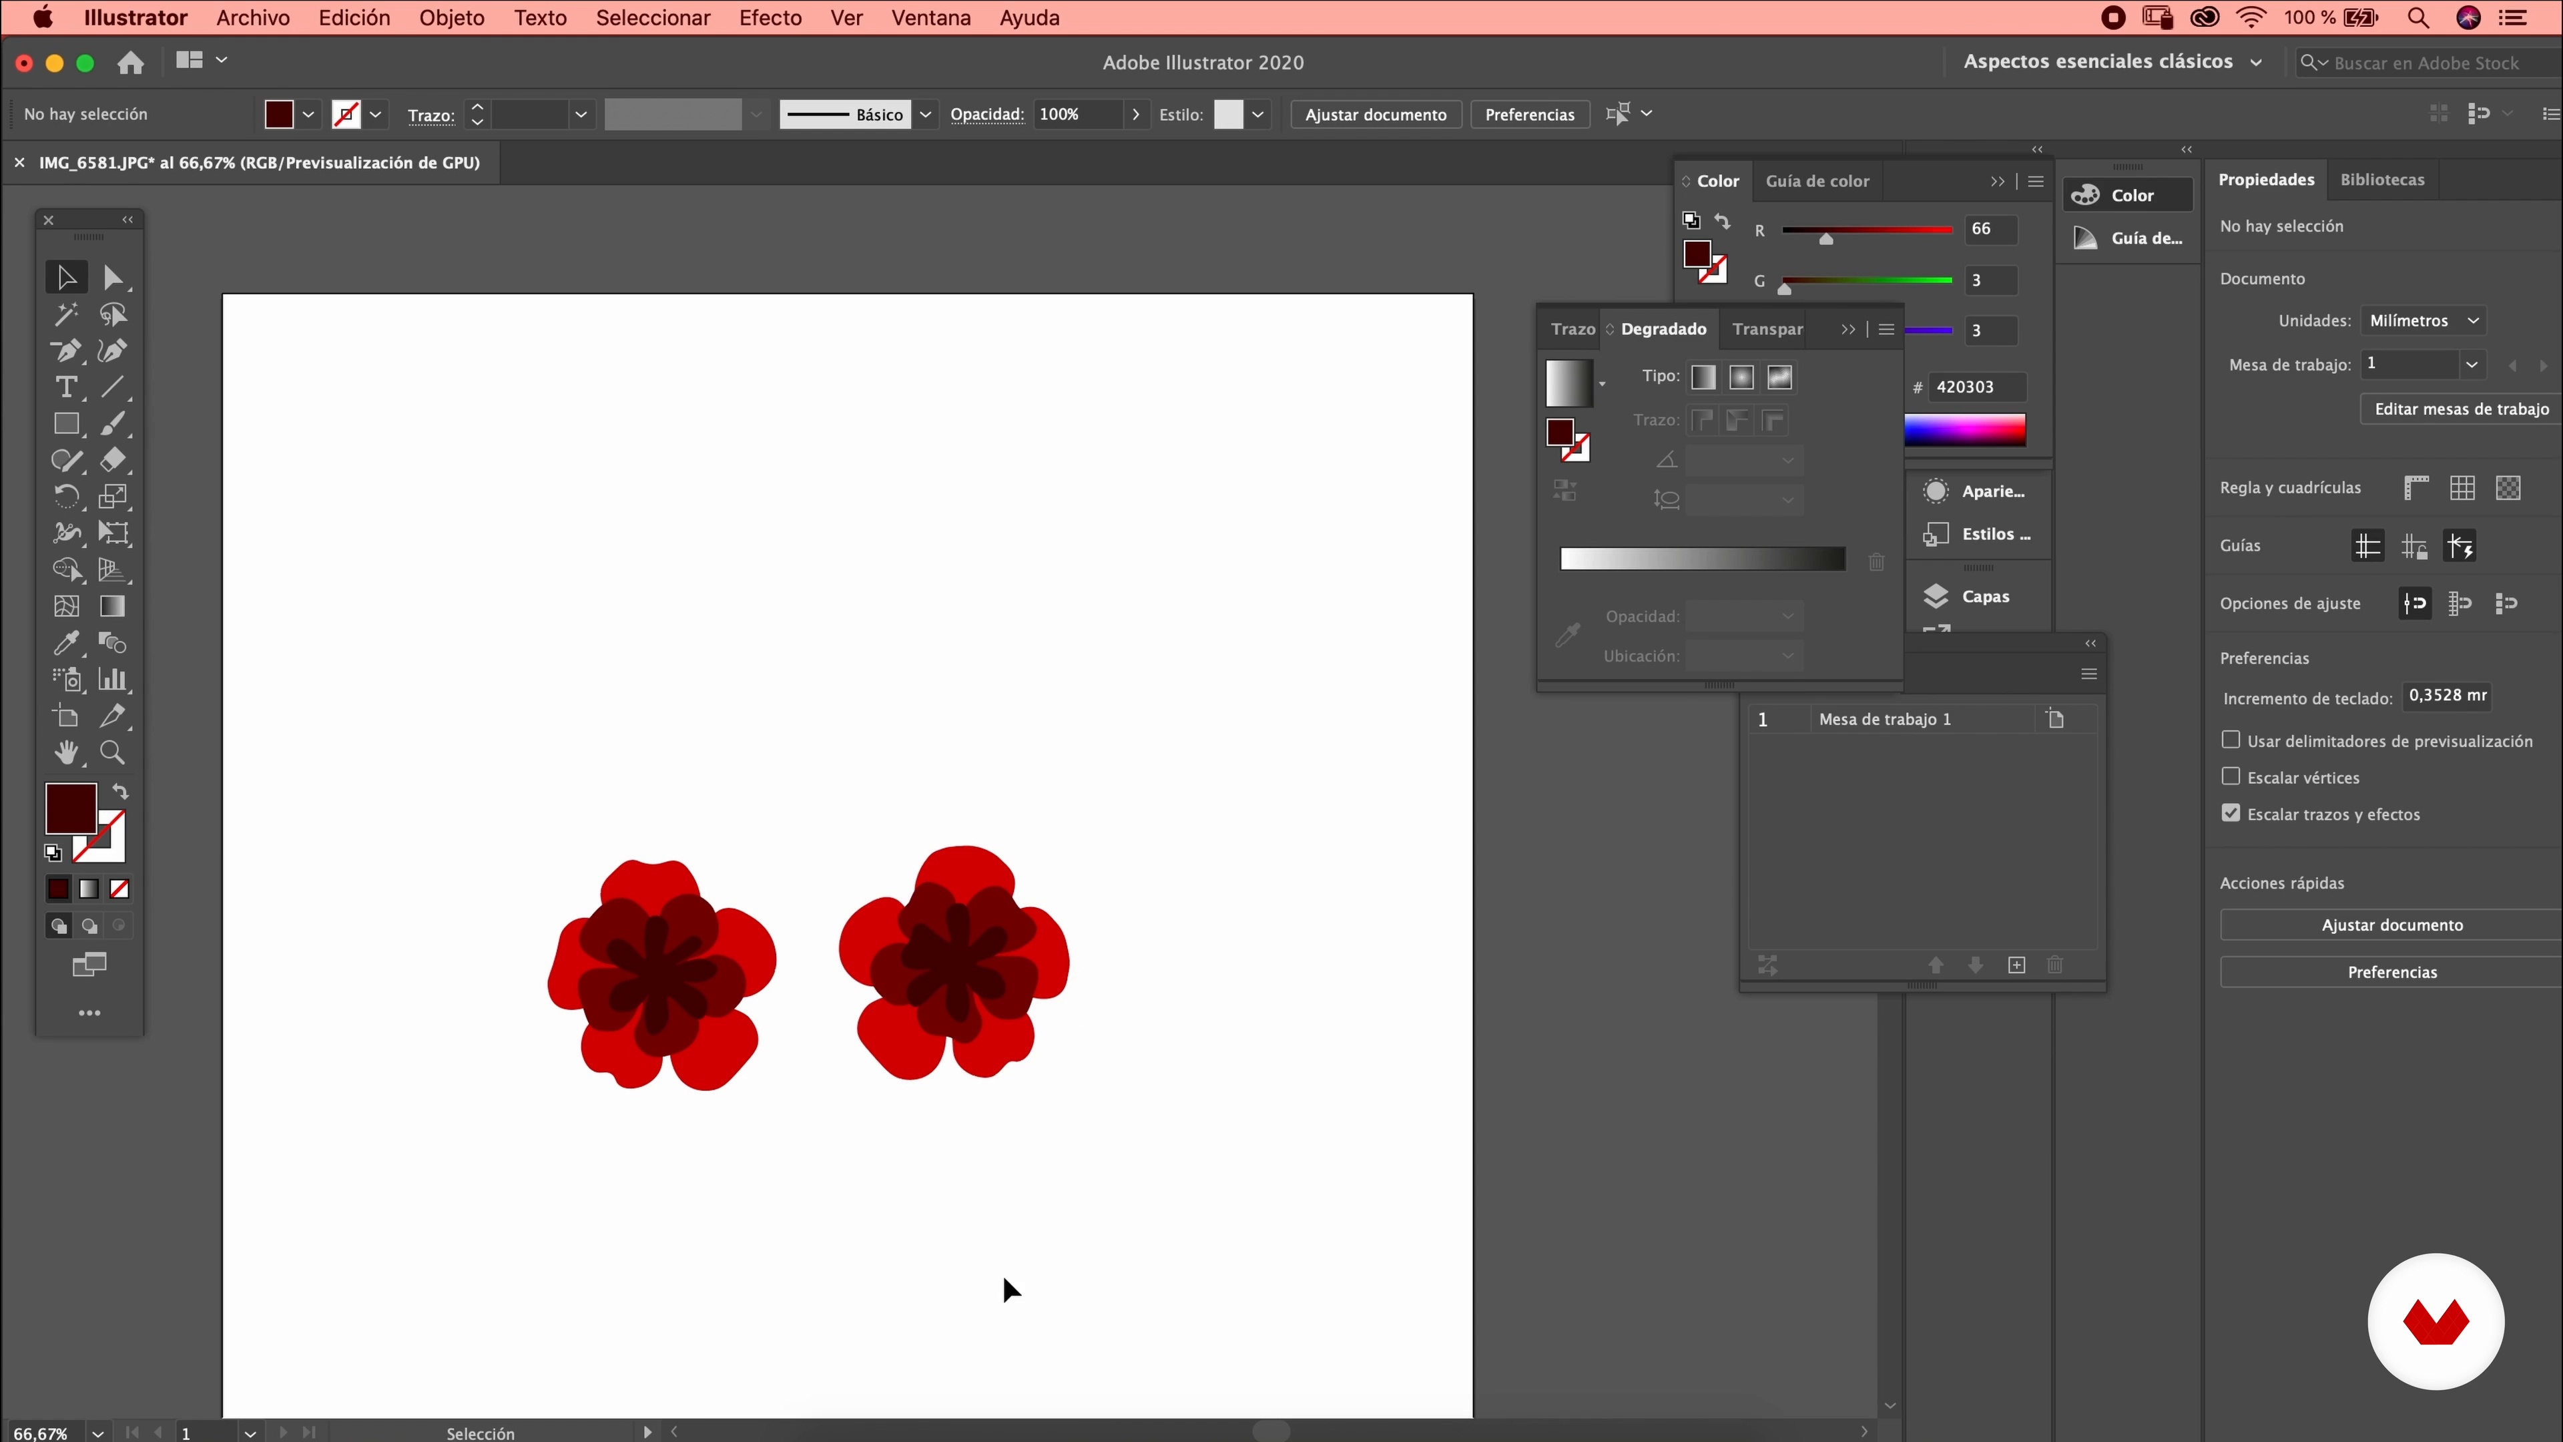Select the Zoom tool
2563x1442 pixels.
(x=112, y=752)
